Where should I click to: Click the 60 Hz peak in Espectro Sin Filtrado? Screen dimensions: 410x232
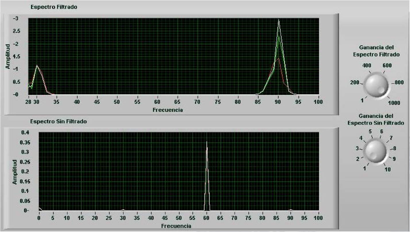(x=207, y=142)
